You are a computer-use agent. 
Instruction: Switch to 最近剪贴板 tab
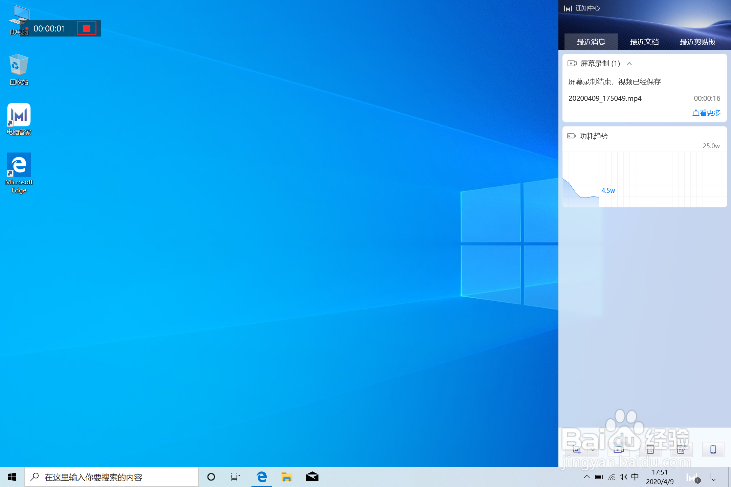pyautogui.click(x=697, y=42)
